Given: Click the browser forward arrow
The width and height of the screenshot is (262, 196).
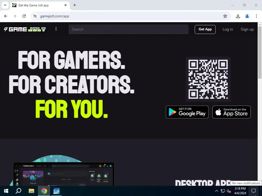Looking at the screenshot, I should click(15, 16).
